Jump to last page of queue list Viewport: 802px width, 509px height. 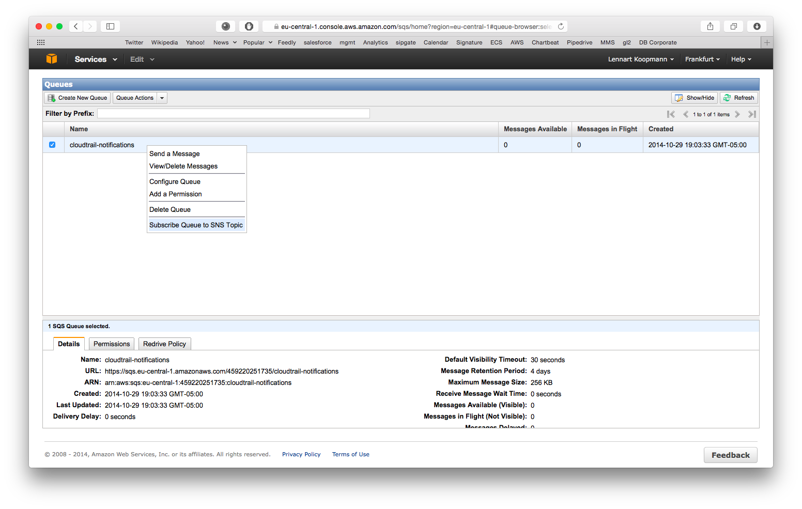(752, 114)
